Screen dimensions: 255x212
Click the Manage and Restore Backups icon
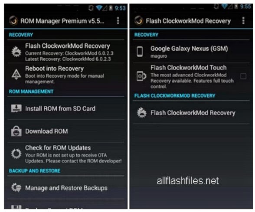point(16,188)
